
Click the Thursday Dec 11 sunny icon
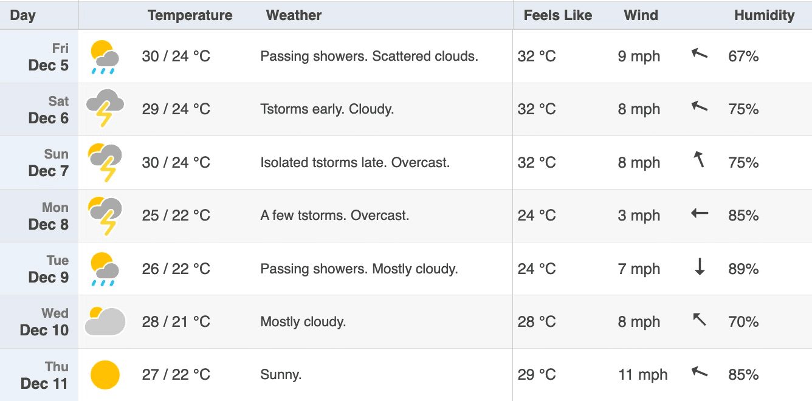point(105,374)
